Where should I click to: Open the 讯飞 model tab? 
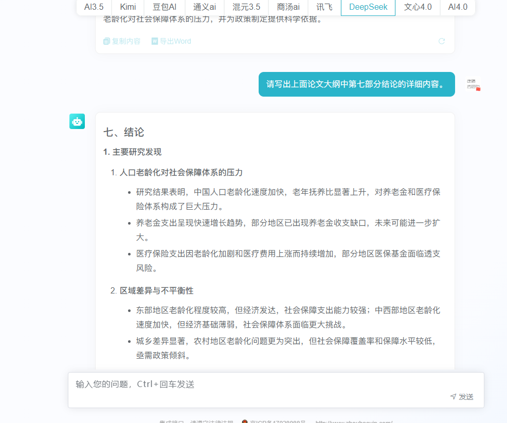[x=324, y=7]
